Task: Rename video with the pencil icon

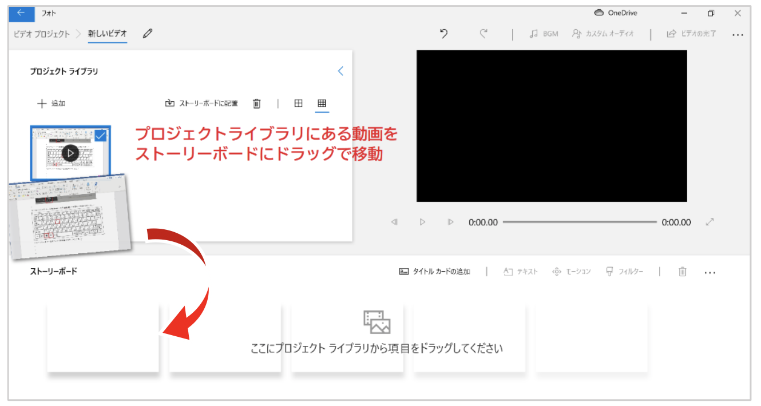Action: point(148,34)
